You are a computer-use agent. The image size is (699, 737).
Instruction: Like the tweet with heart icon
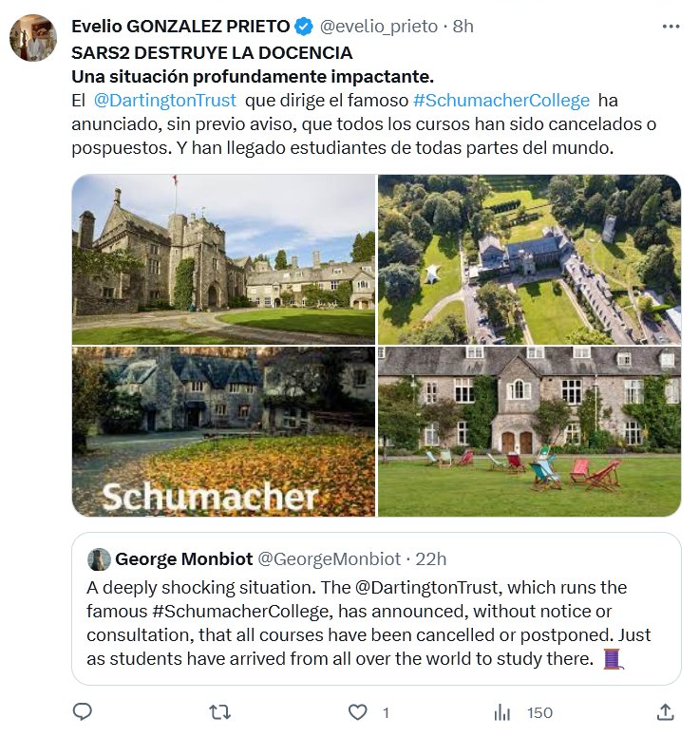tap(358, 711)
